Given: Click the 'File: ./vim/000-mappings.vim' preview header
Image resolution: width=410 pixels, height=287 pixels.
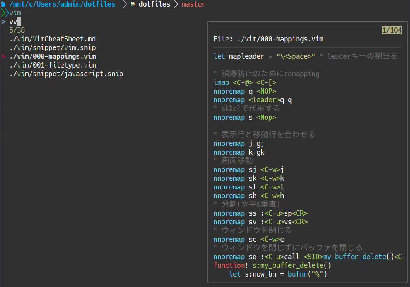Looking at the screenshot, I should [268, 39].
